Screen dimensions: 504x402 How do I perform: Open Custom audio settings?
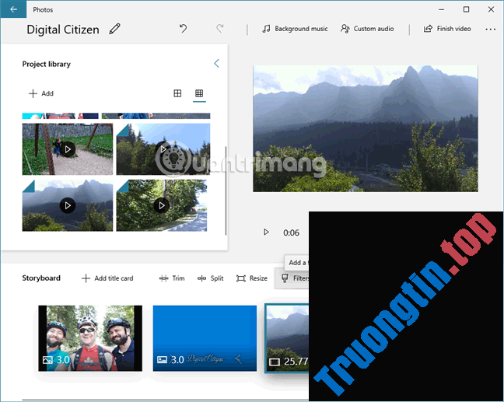tap(367, 29)
